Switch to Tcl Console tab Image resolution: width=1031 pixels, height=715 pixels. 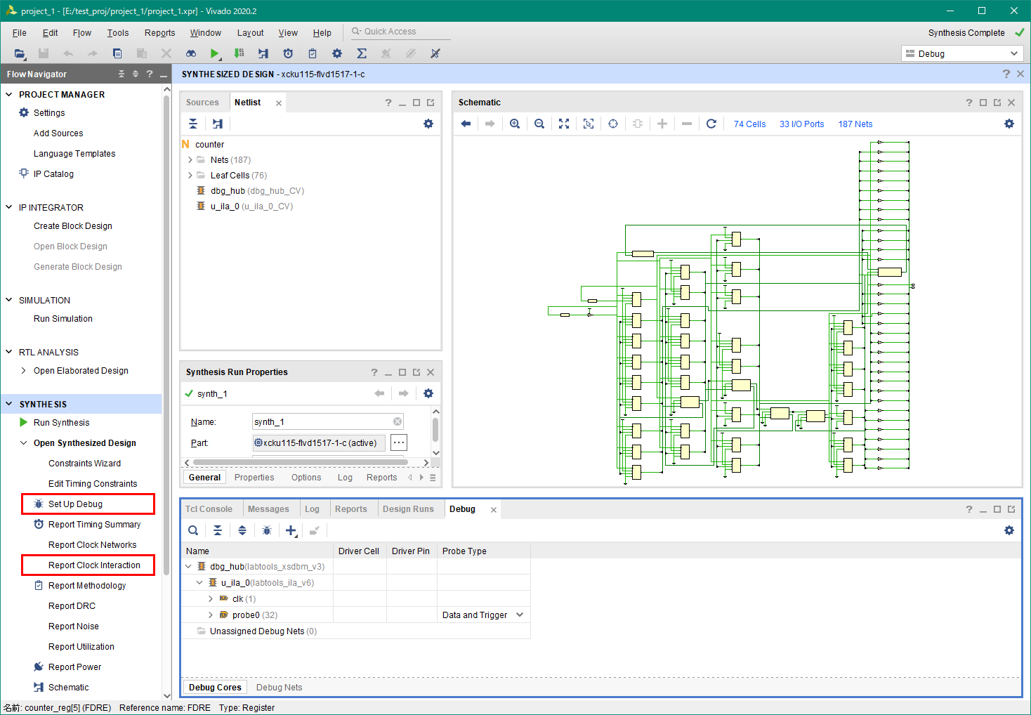tap(209, 509)
